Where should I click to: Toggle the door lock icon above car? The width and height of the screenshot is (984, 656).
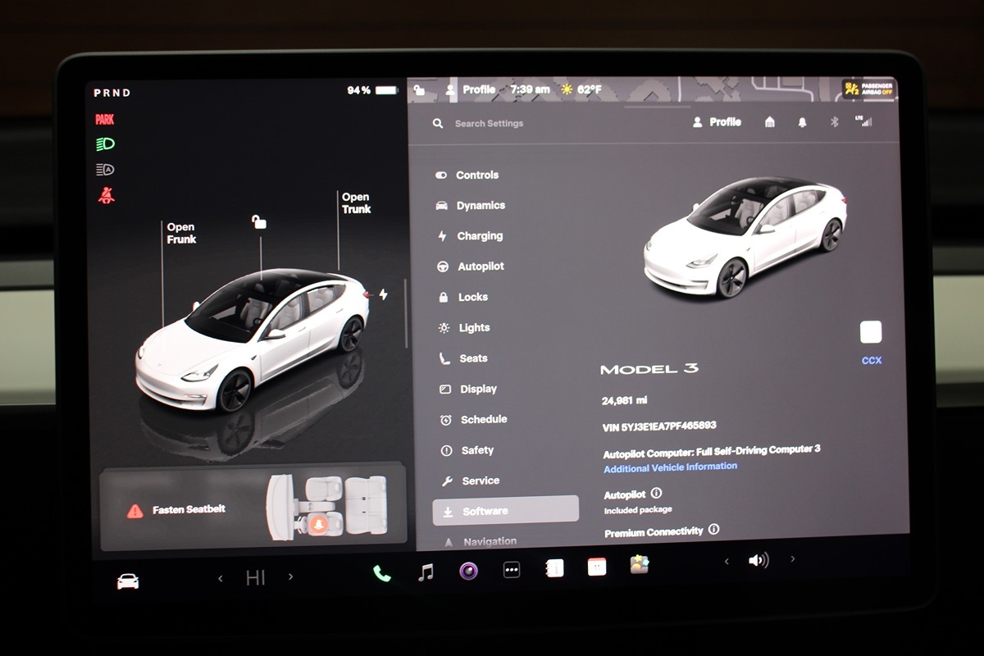pos(259,222)
